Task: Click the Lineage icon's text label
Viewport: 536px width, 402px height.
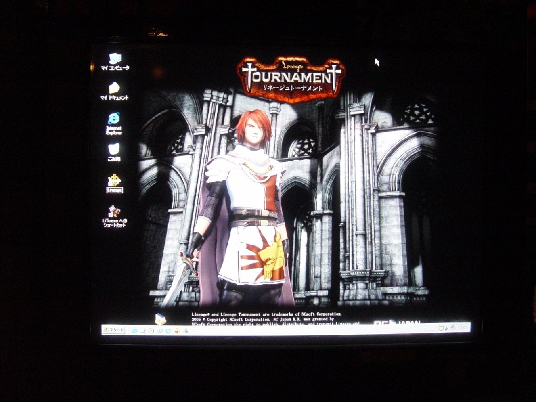Action: 114,191
